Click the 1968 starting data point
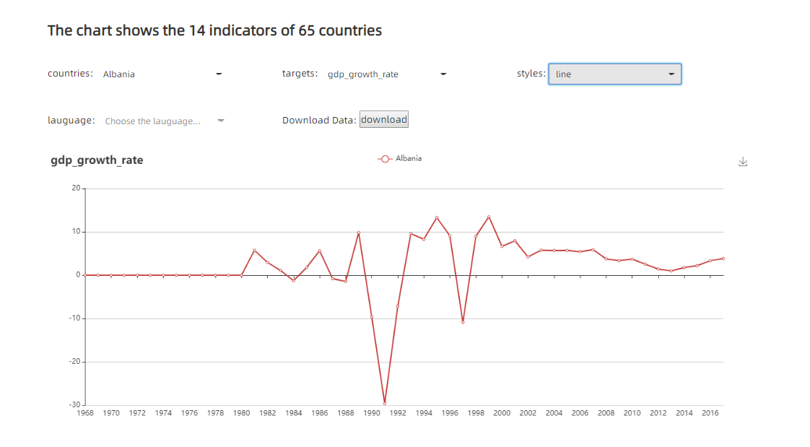Screen dimensions: 810x447 pyautogui.click(x=85, y=275)
